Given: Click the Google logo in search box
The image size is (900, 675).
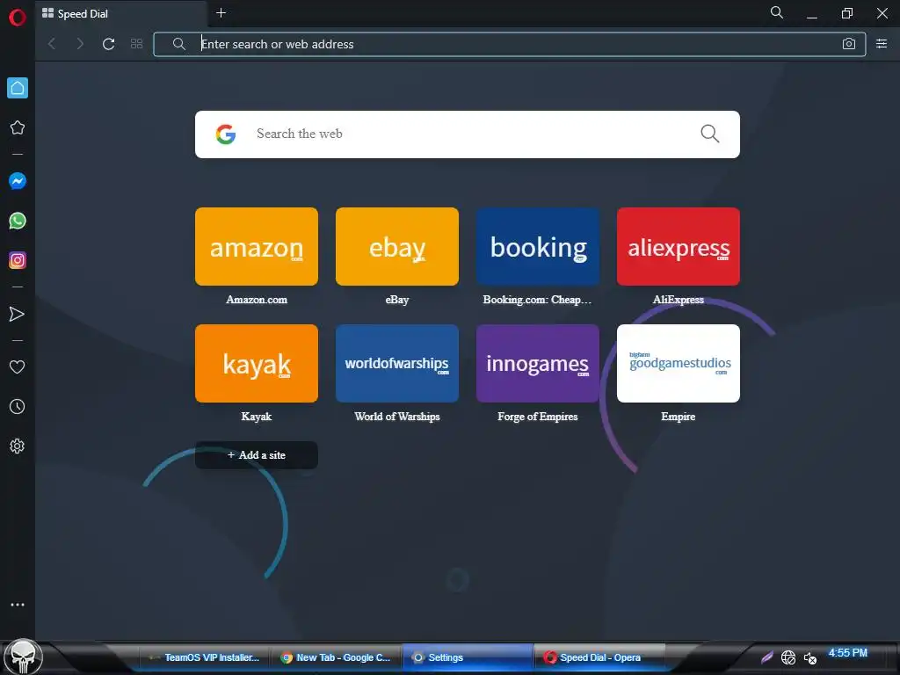Looking at the screenshot, I should point(226,134).
